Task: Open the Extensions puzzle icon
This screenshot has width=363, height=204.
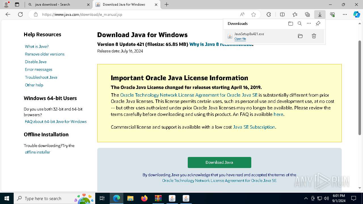Action: click(x=269, y=14)
